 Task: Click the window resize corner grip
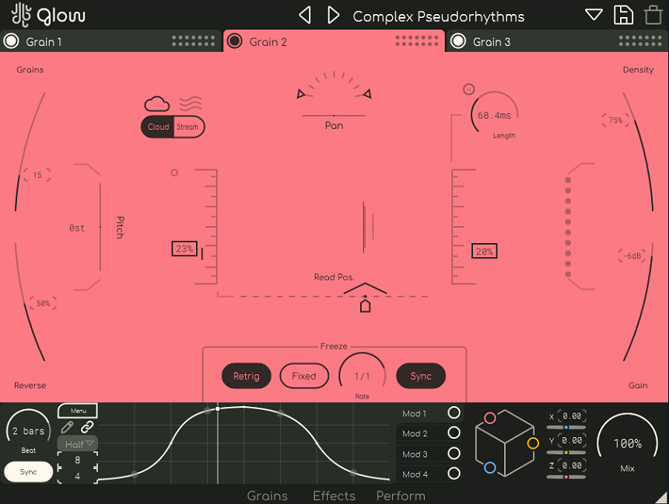click(x=662, y=497)
